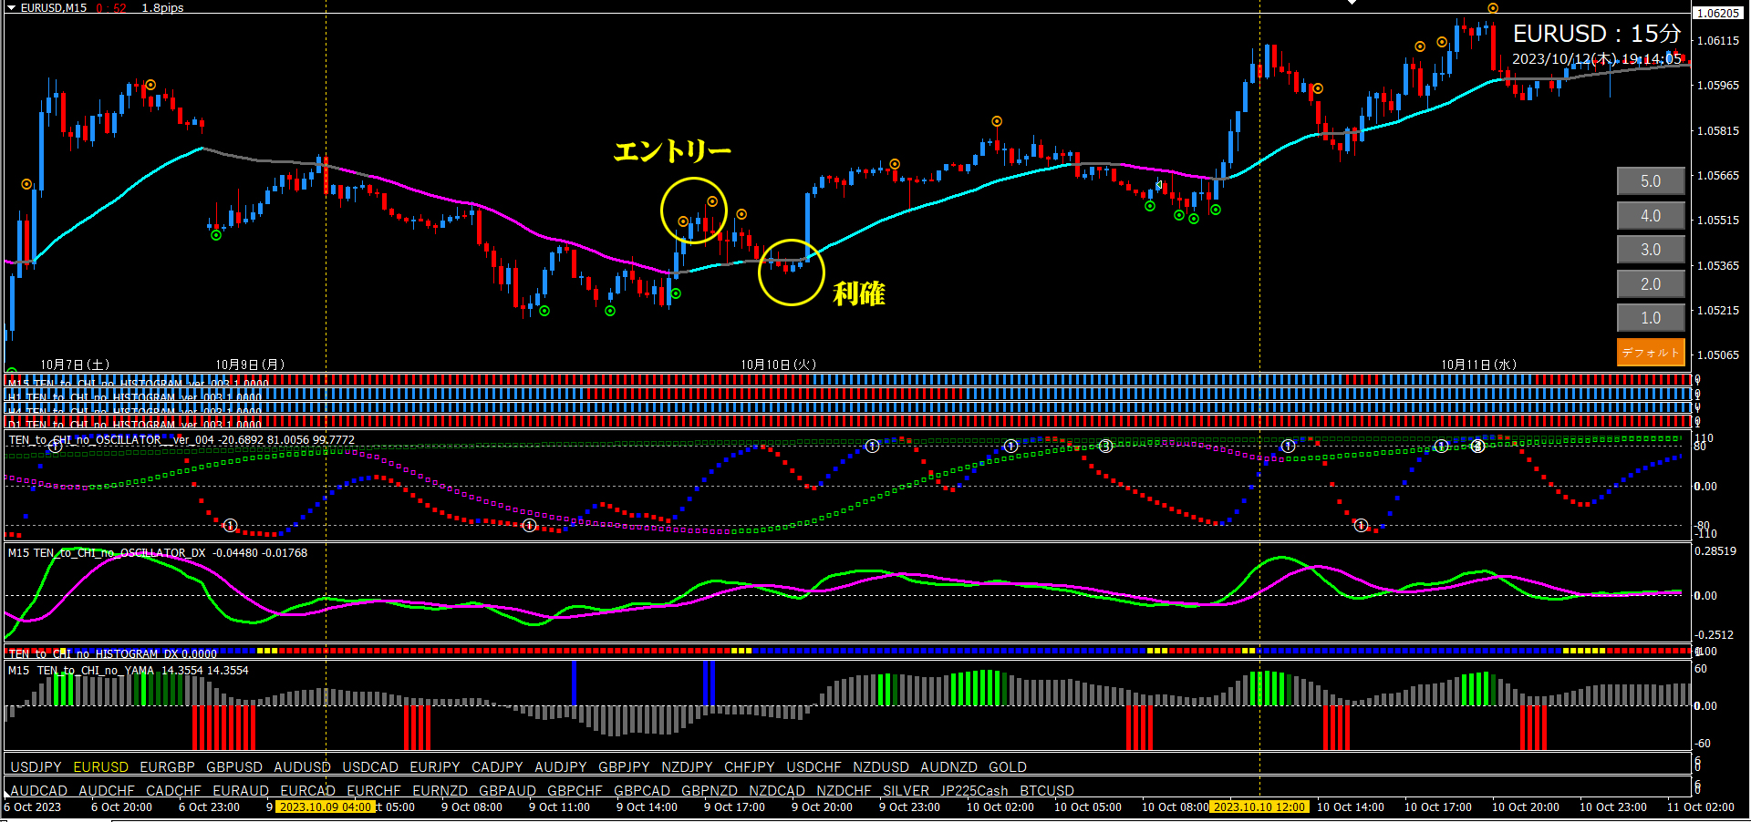Select the EURGBP symbol link
Viewport: 1751px width, 822px height.
[168, 767]
